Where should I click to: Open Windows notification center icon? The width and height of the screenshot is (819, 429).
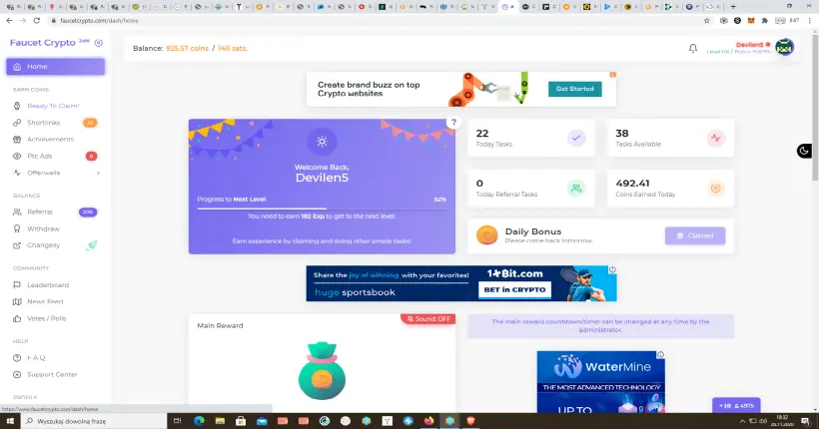pyautogui.click(x=806, y=421)
